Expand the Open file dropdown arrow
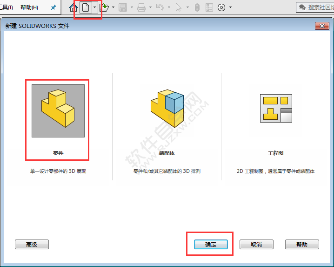The width and height of the screenshot is (334, 267). point(114,7)
